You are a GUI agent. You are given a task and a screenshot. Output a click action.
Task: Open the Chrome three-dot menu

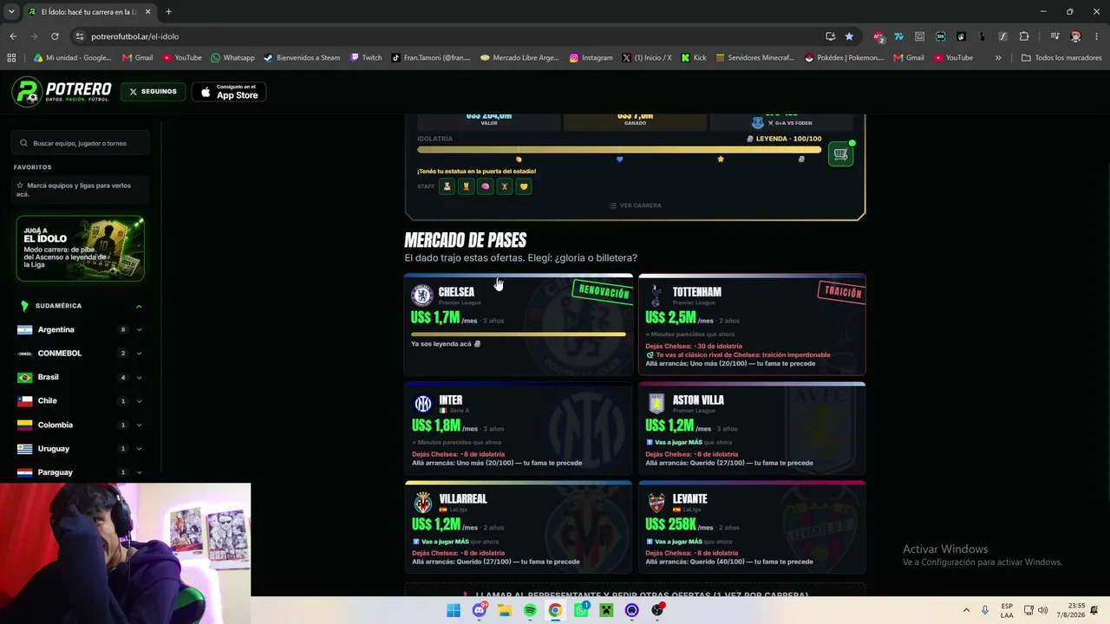(1096, 36)
